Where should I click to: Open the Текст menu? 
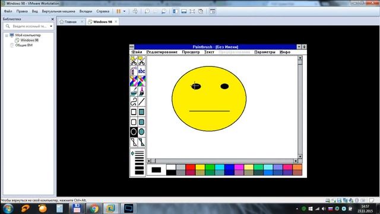(209, 52)
